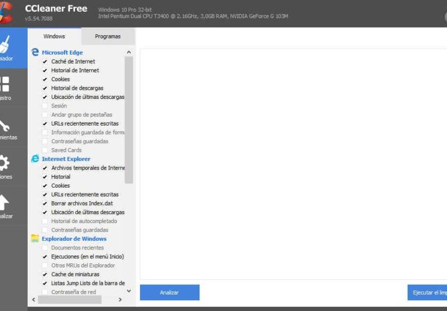The height and width of the screenshot is (311, 447).
Task: Switch to the Programas tab
Action: (108, 36)
